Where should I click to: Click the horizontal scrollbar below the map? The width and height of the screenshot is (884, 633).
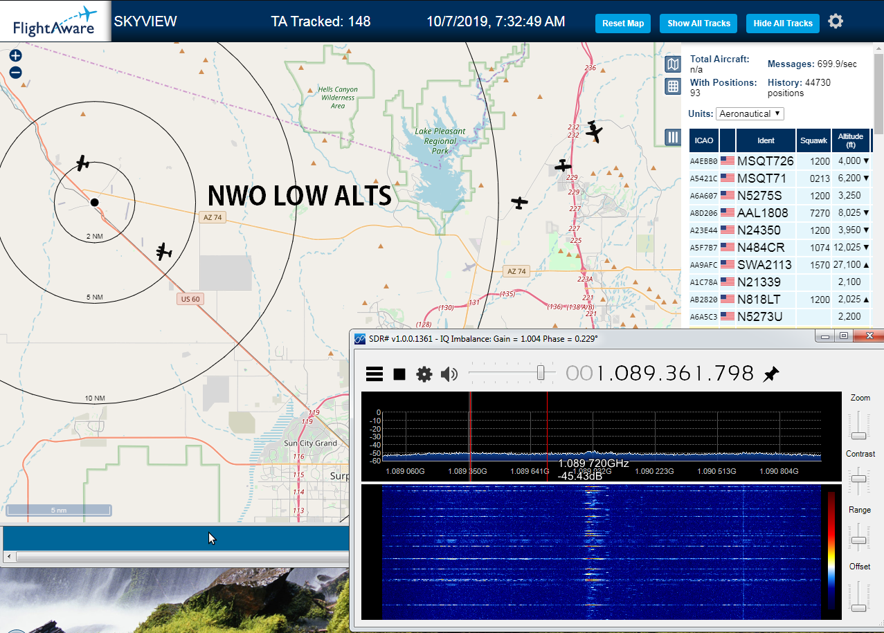click(182, 557)
